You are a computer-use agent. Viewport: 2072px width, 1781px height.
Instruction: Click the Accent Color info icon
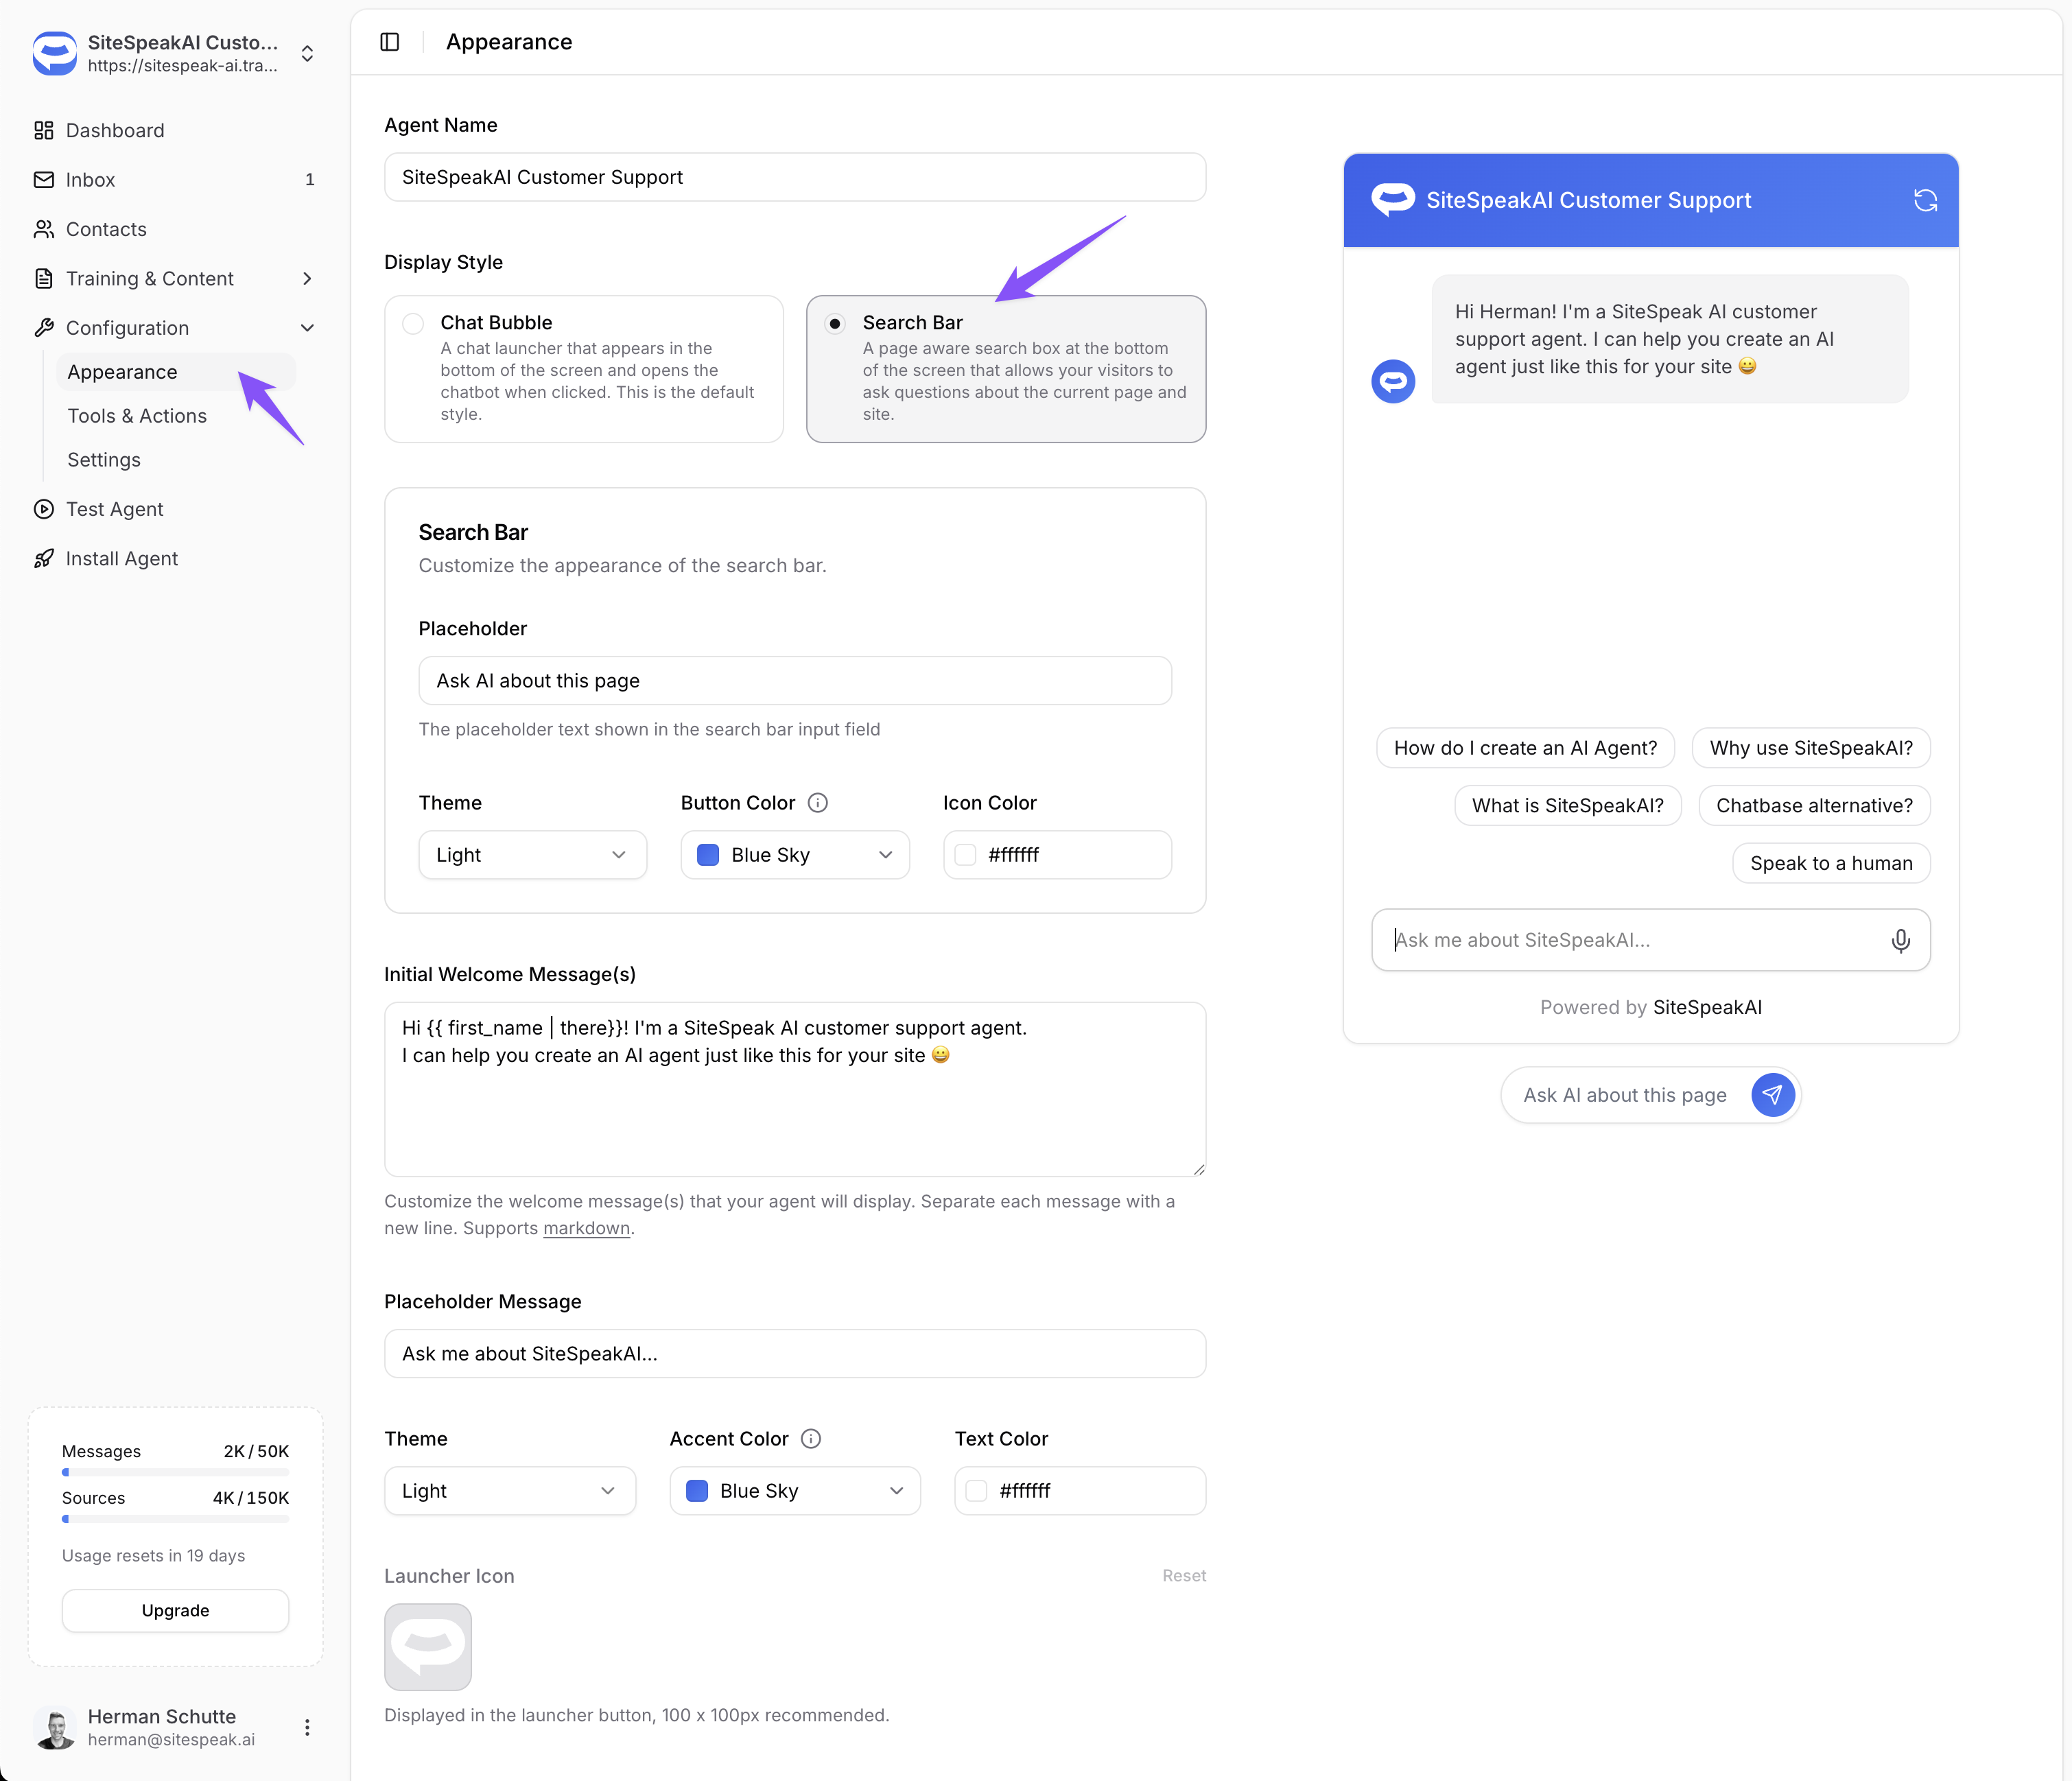(811, 1439)
